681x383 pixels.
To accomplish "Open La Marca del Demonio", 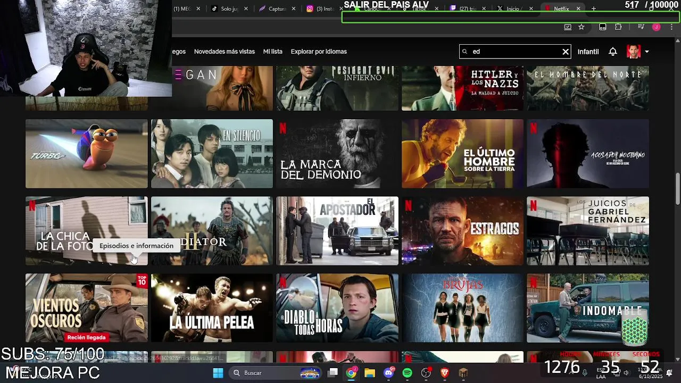I will 337,154.
